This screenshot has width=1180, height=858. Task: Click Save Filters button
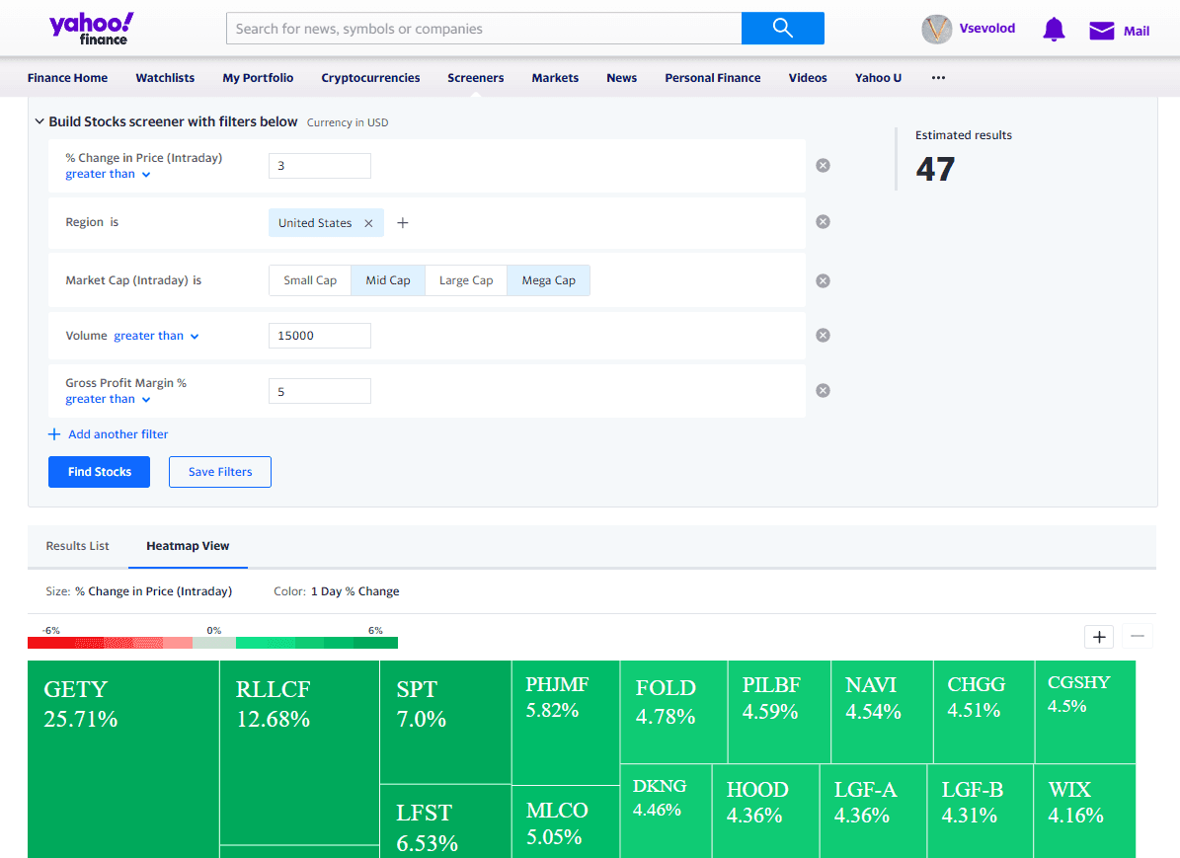pyautogui.click(x=220, y=472)
